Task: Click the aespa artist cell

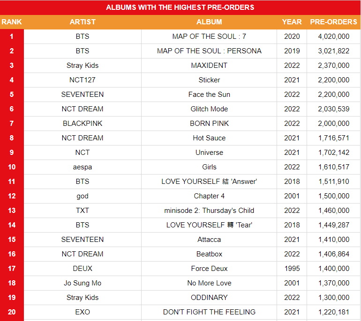Action: (83, 167)
